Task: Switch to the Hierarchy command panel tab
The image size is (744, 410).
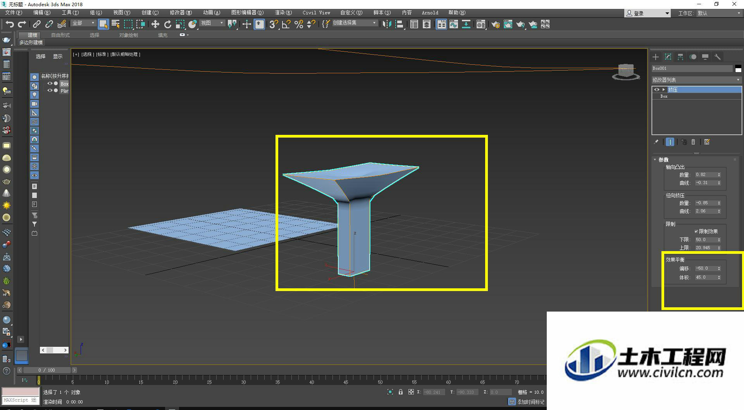Action: 680,57
